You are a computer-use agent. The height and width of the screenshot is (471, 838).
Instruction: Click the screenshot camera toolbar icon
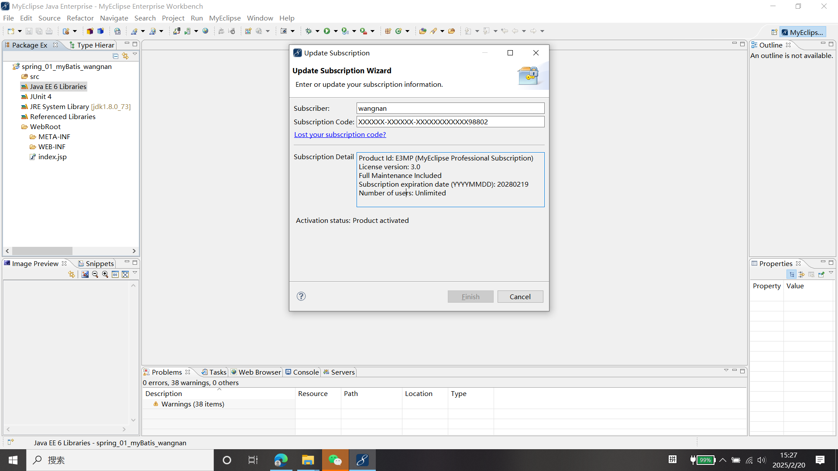(x=284, y=31)
